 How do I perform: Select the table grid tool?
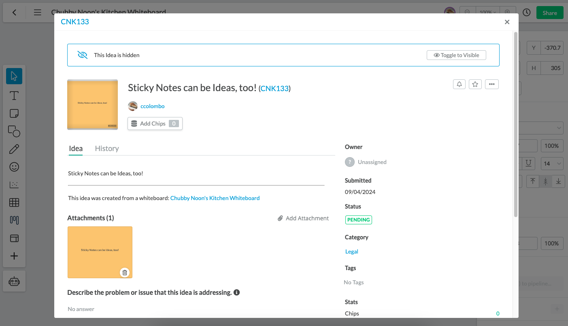coord(14,202)
